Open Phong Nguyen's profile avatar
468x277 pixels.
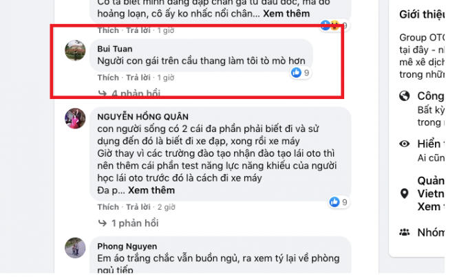tap(75, 247)
